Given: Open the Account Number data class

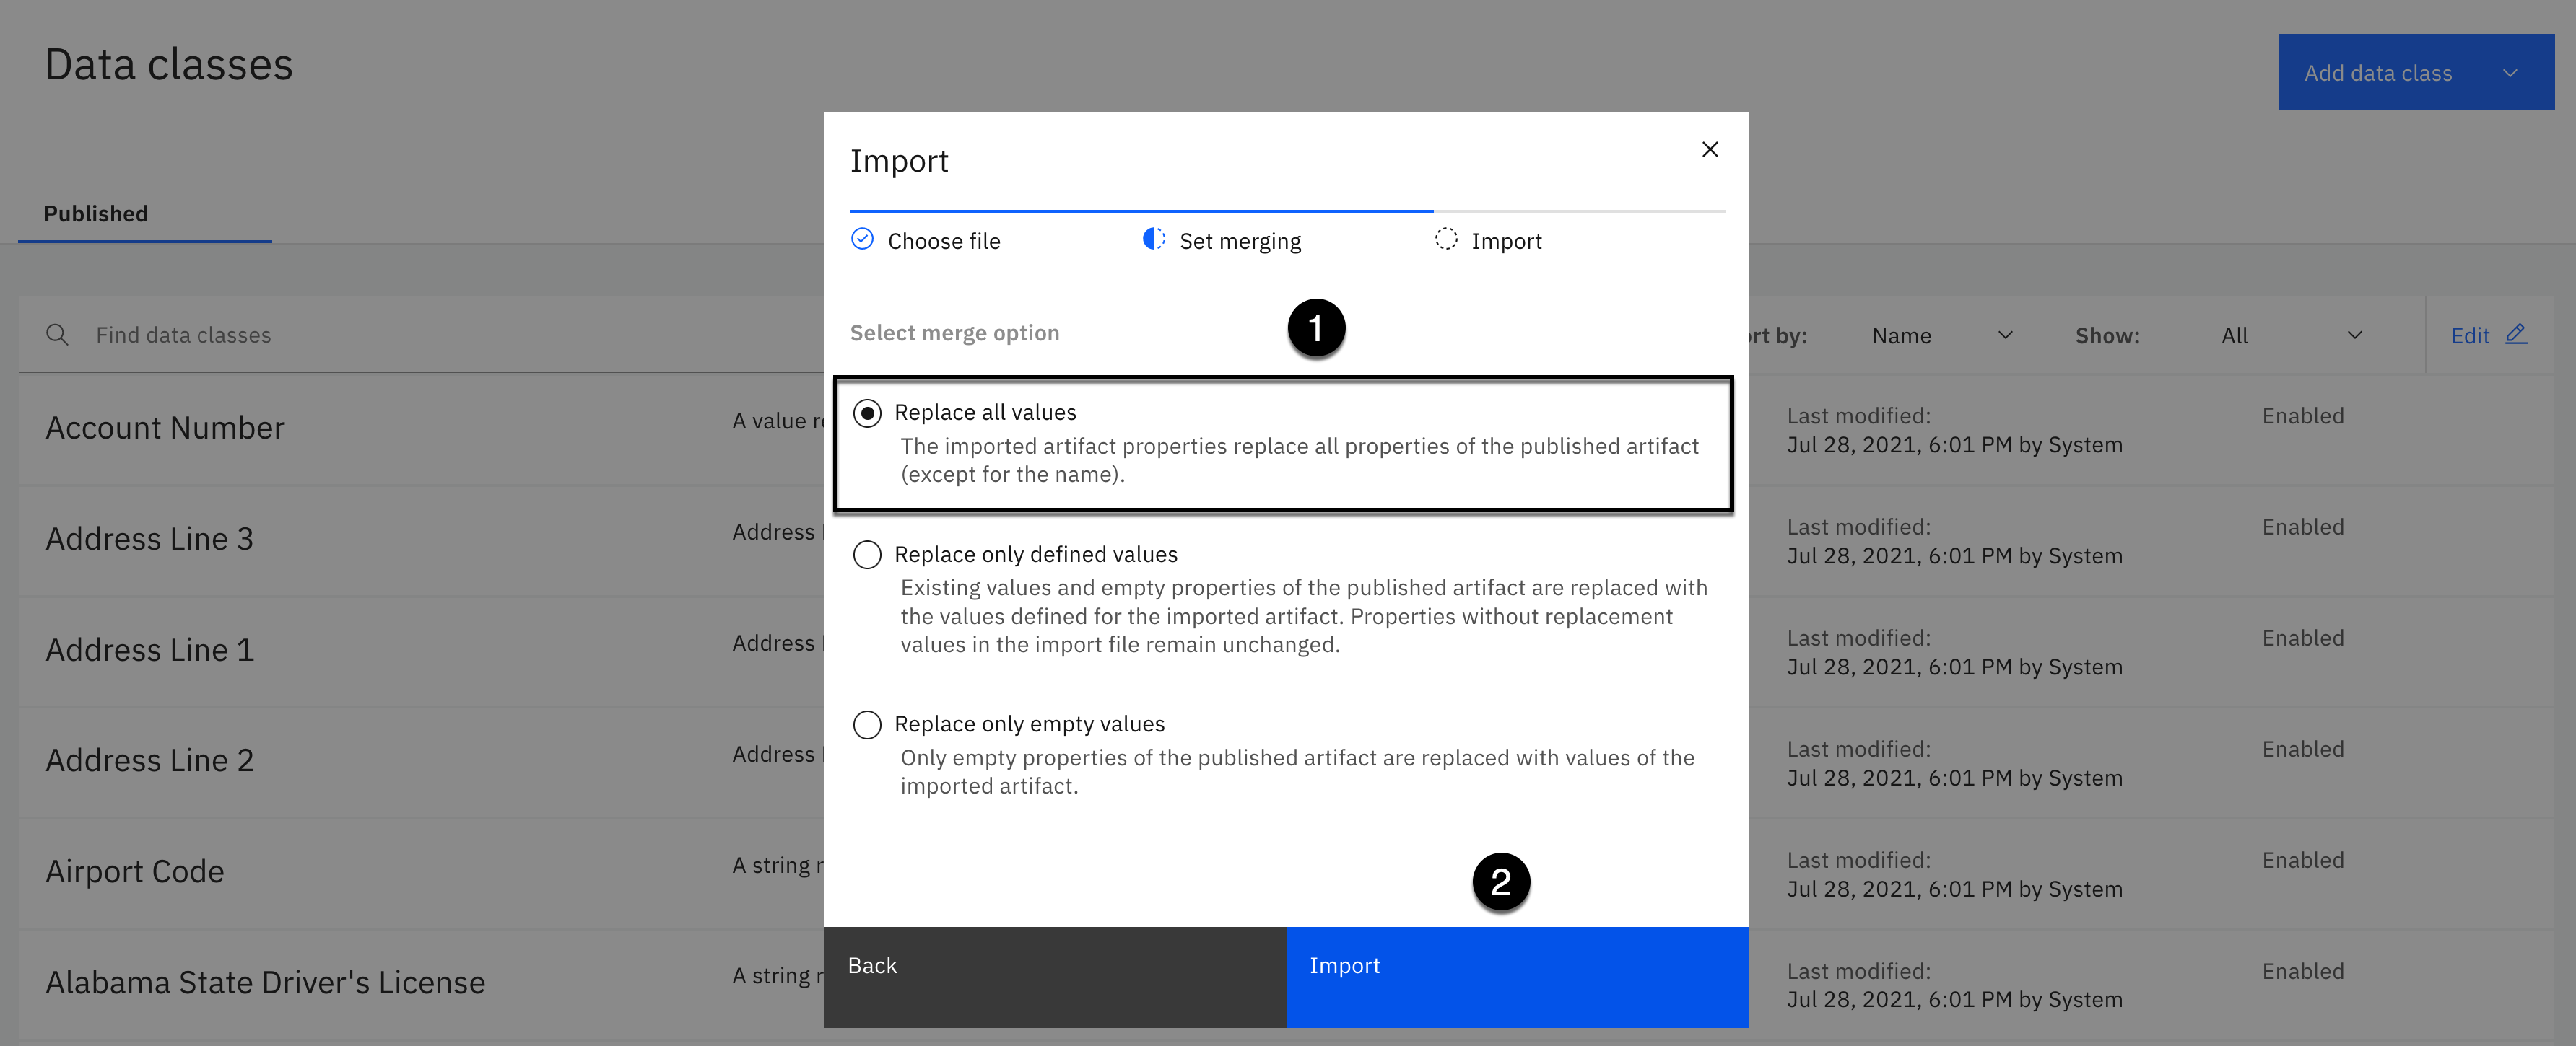Looking at the screenshot, I should [165, 428].
